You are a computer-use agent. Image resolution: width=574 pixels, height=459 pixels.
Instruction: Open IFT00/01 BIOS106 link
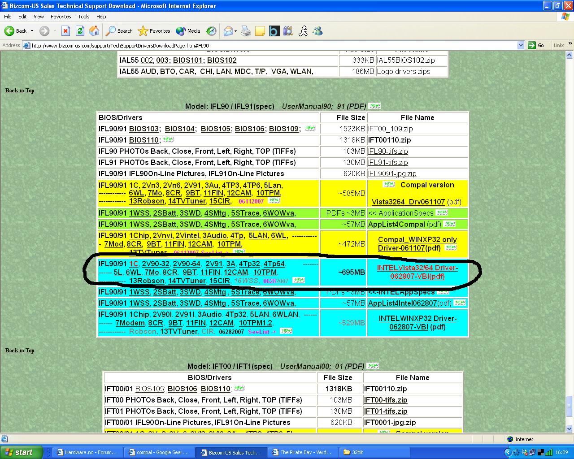click(183, 389)
